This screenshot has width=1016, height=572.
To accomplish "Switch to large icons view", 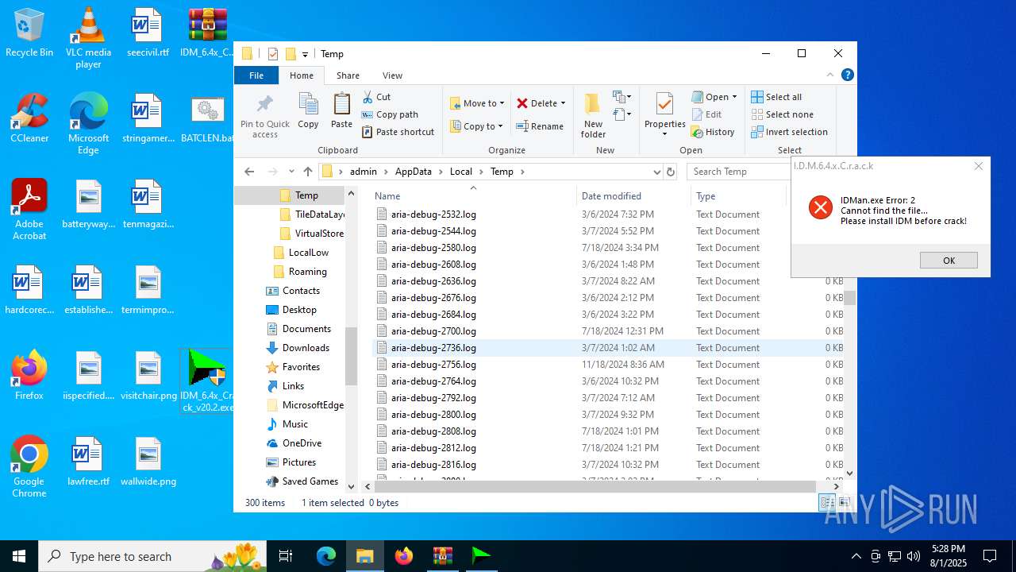I will coord(844,503).
